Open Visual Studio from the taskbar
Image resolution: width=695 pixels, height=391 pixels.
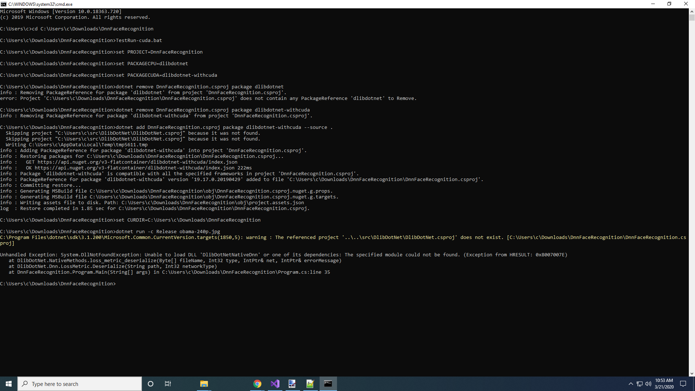click(x=275, y=384)
